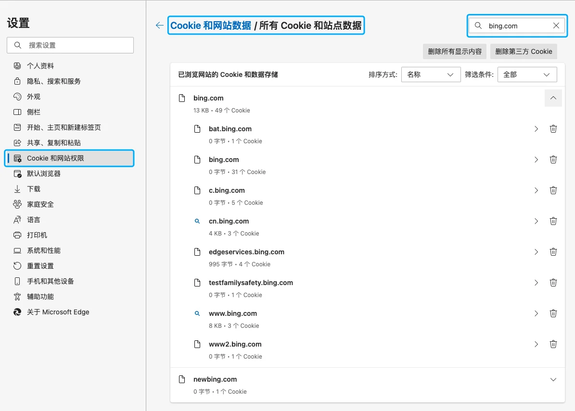Viewport: 575px width, 411px height.
Task: Click magnifier icon in cookie search box
Action: (478, 25)
